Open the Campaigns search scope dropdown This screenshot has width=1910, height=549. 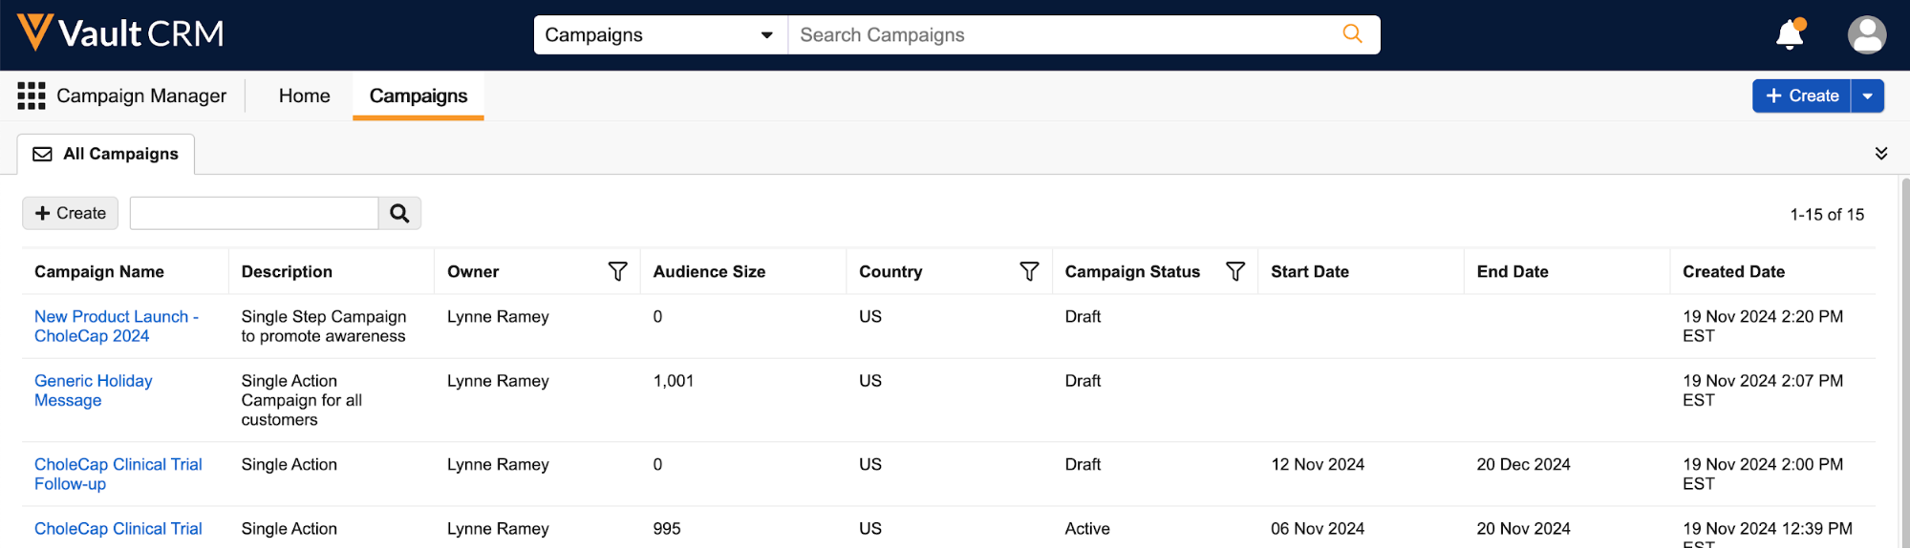[659, 35]
